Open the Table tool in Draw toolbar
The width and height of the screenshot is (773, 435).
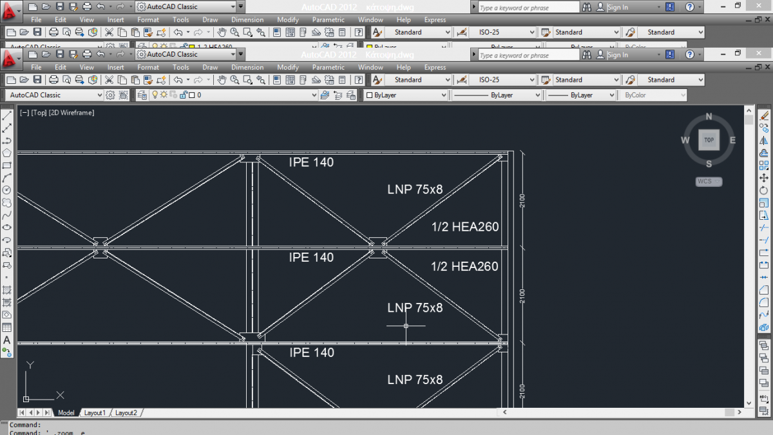click(x=7, y=327)
